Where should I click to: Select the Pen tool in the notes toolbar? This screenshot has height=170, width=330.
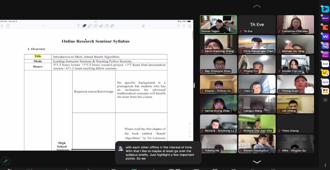click(84, 26)
